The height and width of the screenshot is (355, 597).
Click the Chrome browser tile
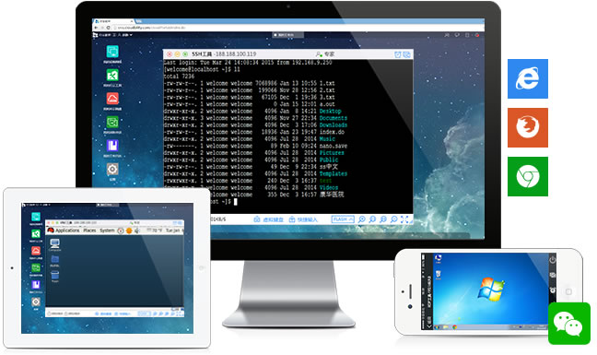528,176
